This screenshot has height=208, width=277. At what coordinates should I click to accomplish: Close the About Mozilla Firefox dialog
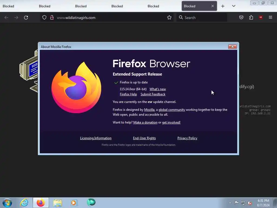click(232, 47)
